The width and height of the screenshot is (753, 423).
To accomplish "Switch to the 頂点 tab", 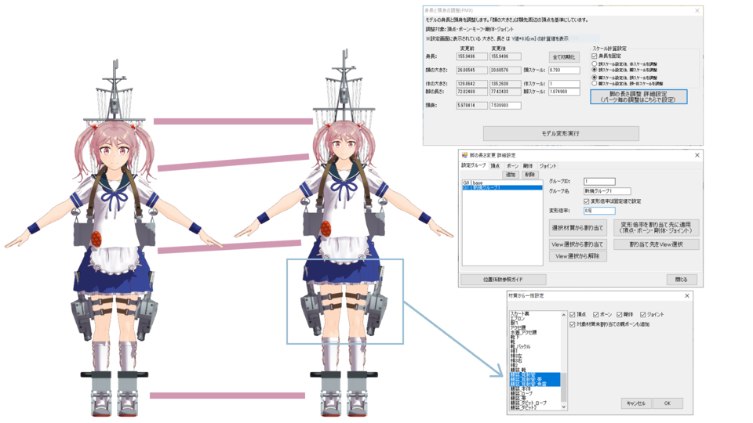I will tap(495, 166).
